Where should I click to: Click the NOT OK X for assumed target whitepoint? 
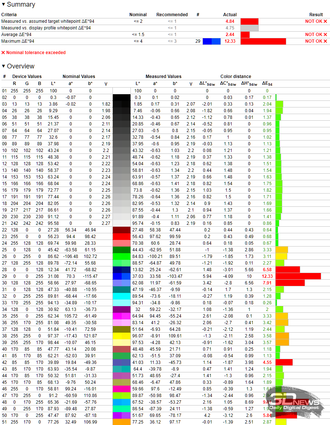[325, 21]
